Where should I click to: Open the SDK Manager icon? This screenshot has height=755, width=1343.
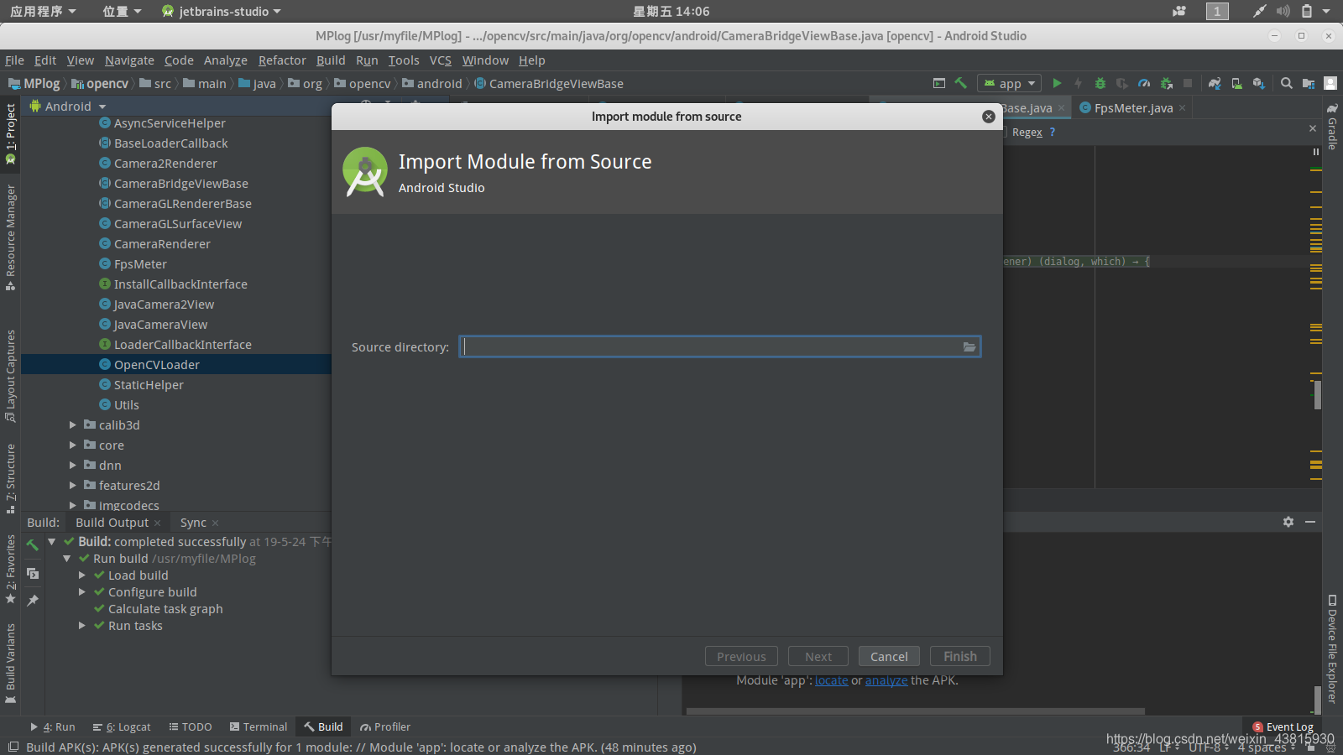tap(1258, 83)
